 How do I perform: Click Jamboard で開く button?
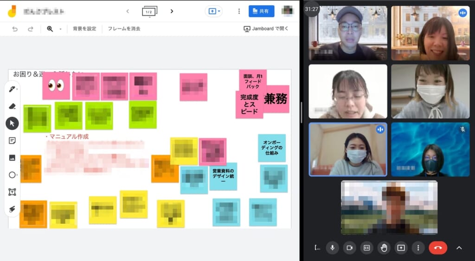(x=266, y=28)
